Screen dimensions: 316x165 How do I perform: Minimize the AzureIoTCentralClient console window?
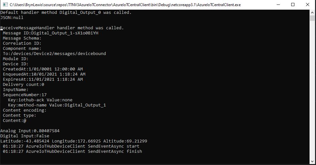coord(278,5)
